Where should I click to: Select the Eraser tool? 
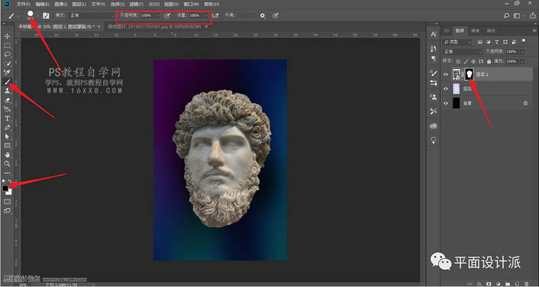pos(7,100)
